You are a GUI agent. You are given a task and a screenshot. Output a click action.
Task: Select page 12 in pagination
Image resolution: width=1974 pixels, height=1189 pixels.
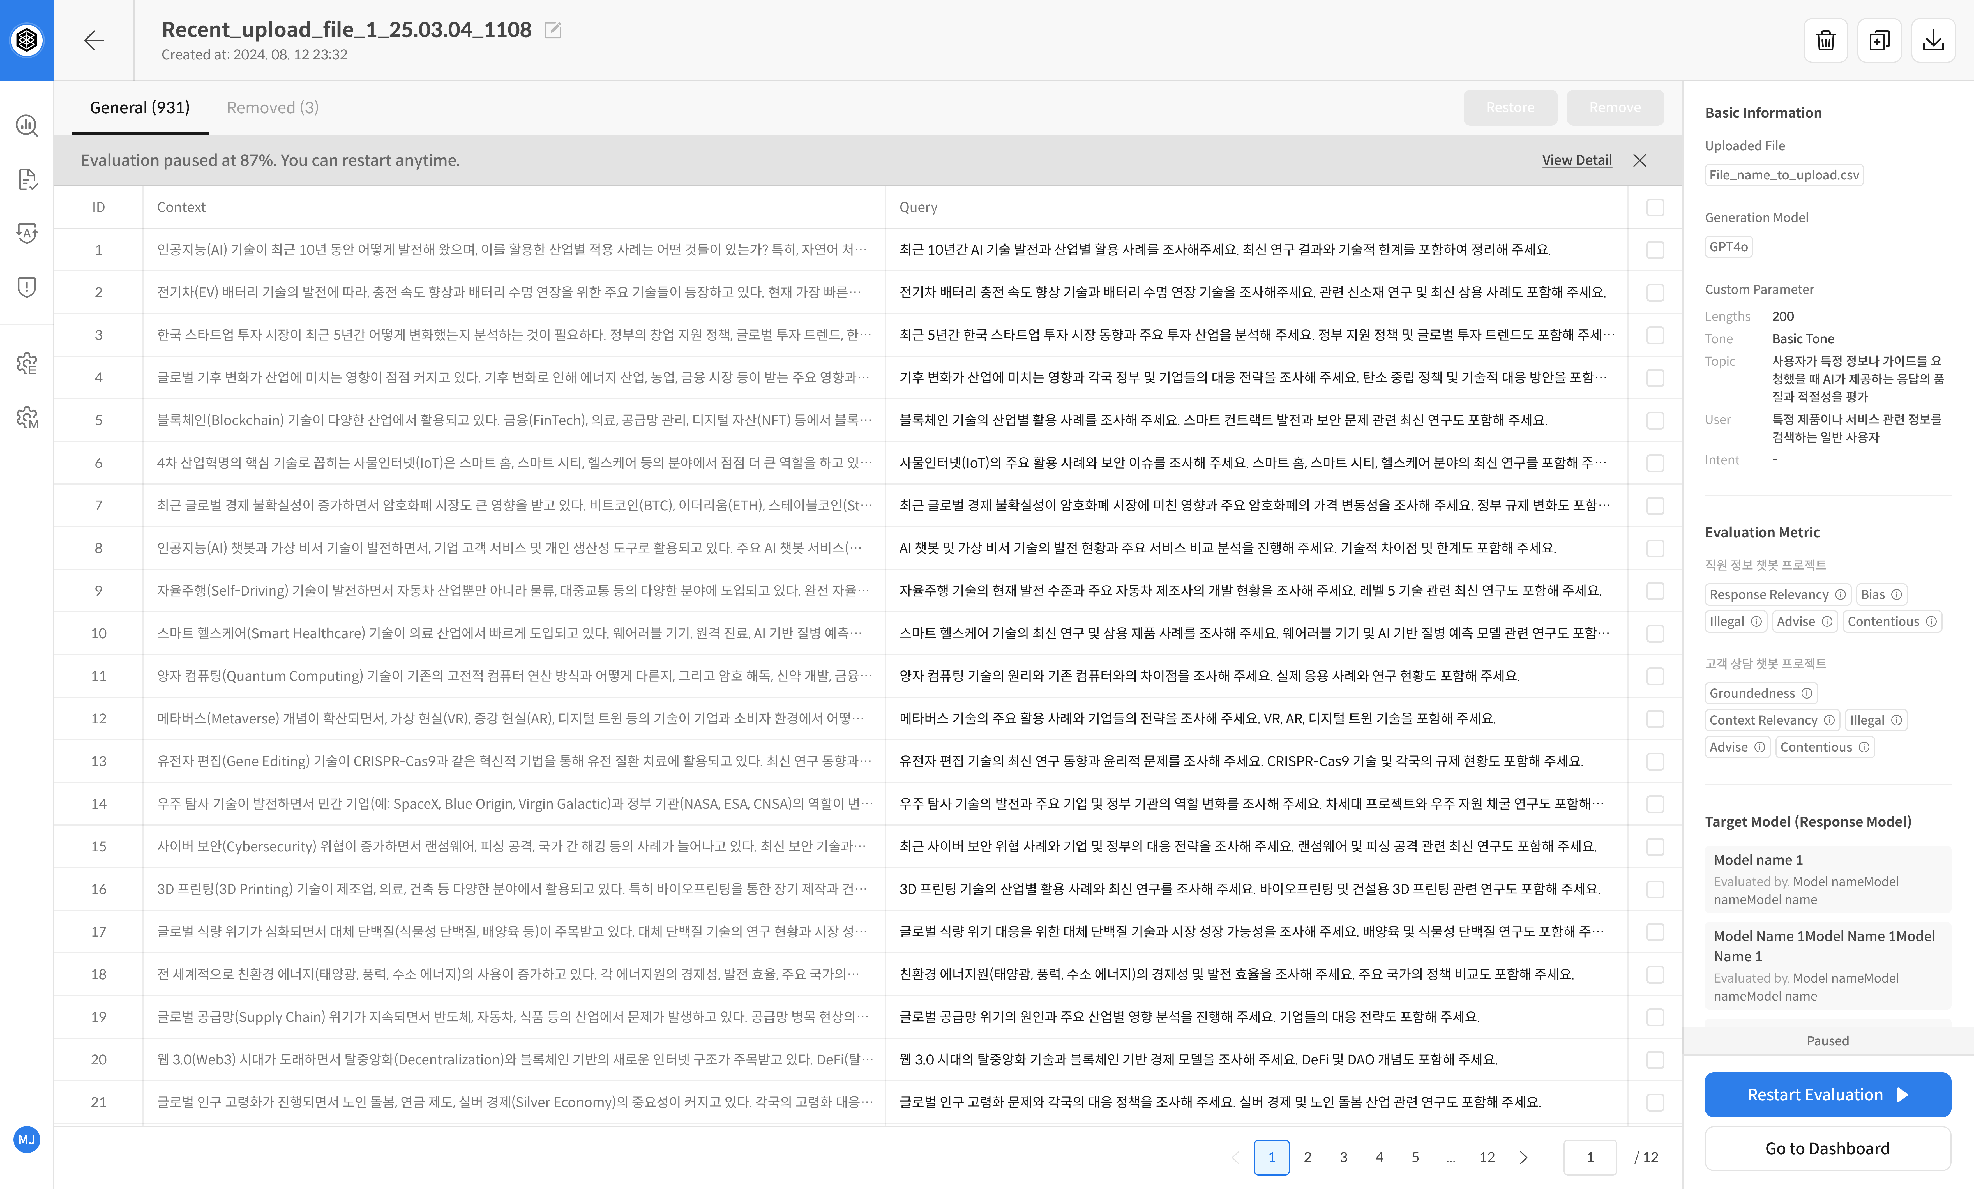tap(1487, 1157)
